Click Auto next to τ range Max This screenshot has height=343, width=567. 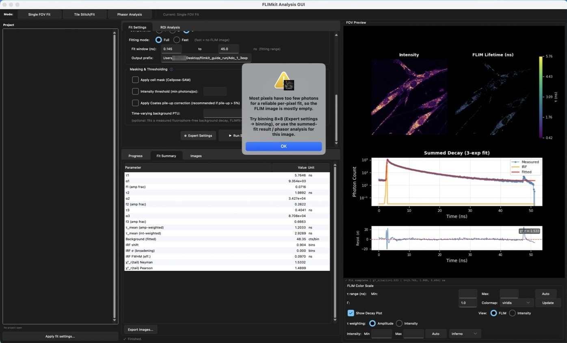pos(545,294)
